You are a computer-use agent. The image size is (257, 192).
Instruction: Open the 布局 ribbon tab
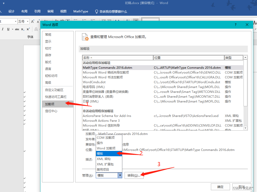(24, 11)
